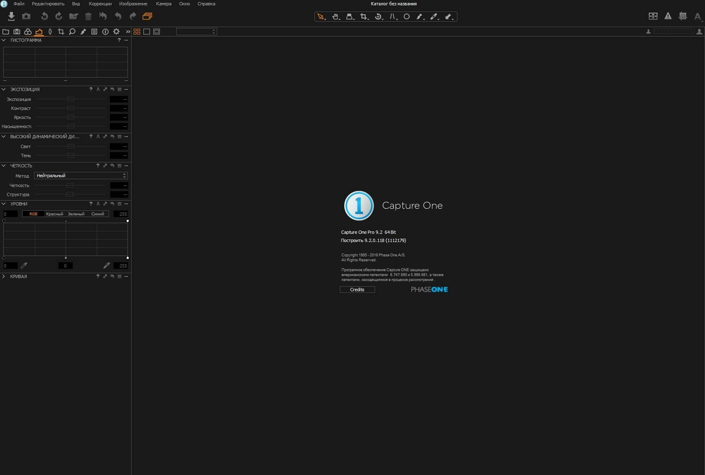Collapse the ГИСТОГРАММА panel
This screenshot has width=705, height=475.
4,40
